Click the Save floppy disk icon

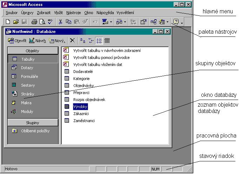point(24,22)
